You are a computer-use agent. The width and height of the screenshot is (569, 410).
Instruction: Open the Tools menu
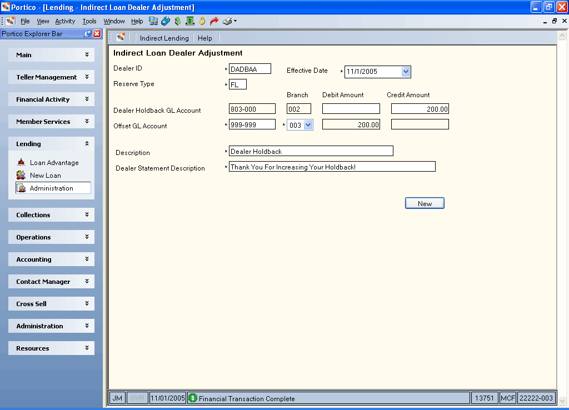coord(89,21)
